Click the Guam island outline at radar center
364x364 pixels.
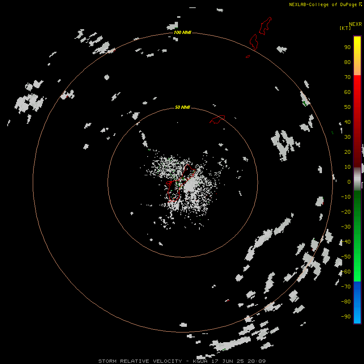click(180, 183)
